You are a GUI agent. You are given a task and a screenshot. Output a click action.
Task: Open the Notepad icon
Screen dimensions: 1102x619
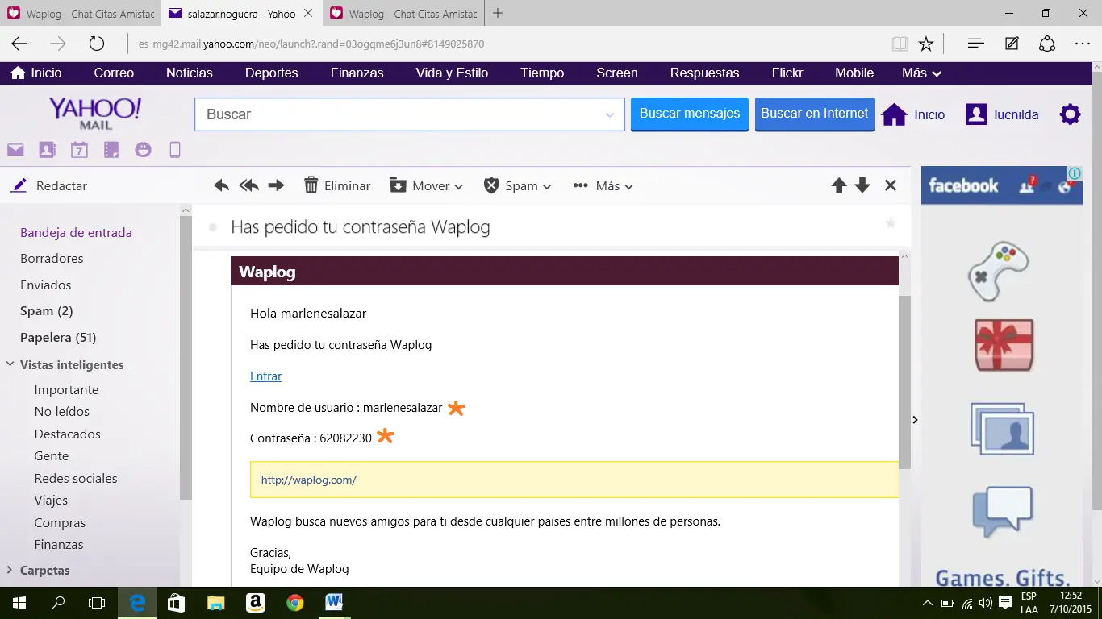tap(111, 149)
